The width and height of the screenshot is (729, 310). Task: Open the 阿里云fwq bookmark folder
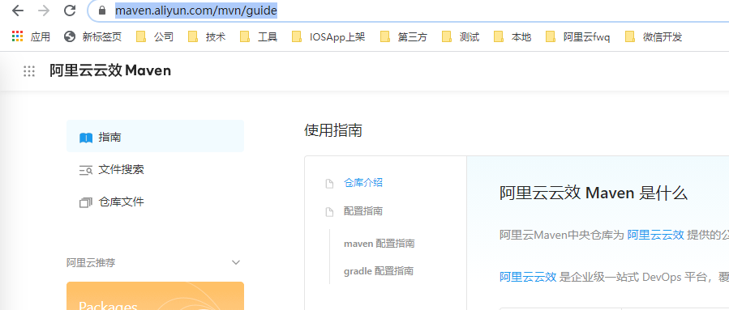pos(577,36)
